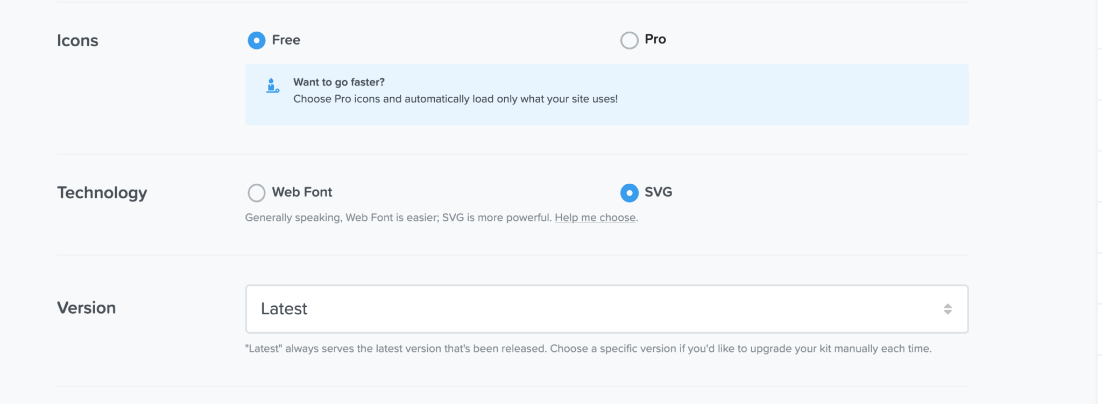The image size is (1102, 404).
Task: Click the "Generally speaking, Web Font" hint text
Action: pyautogui.click(x=398, y=218)
